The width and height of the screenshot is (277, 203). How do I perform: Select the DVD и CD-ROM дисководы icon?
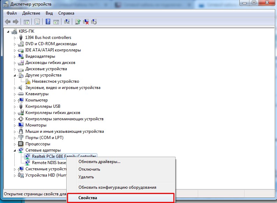tap(21, 44)
